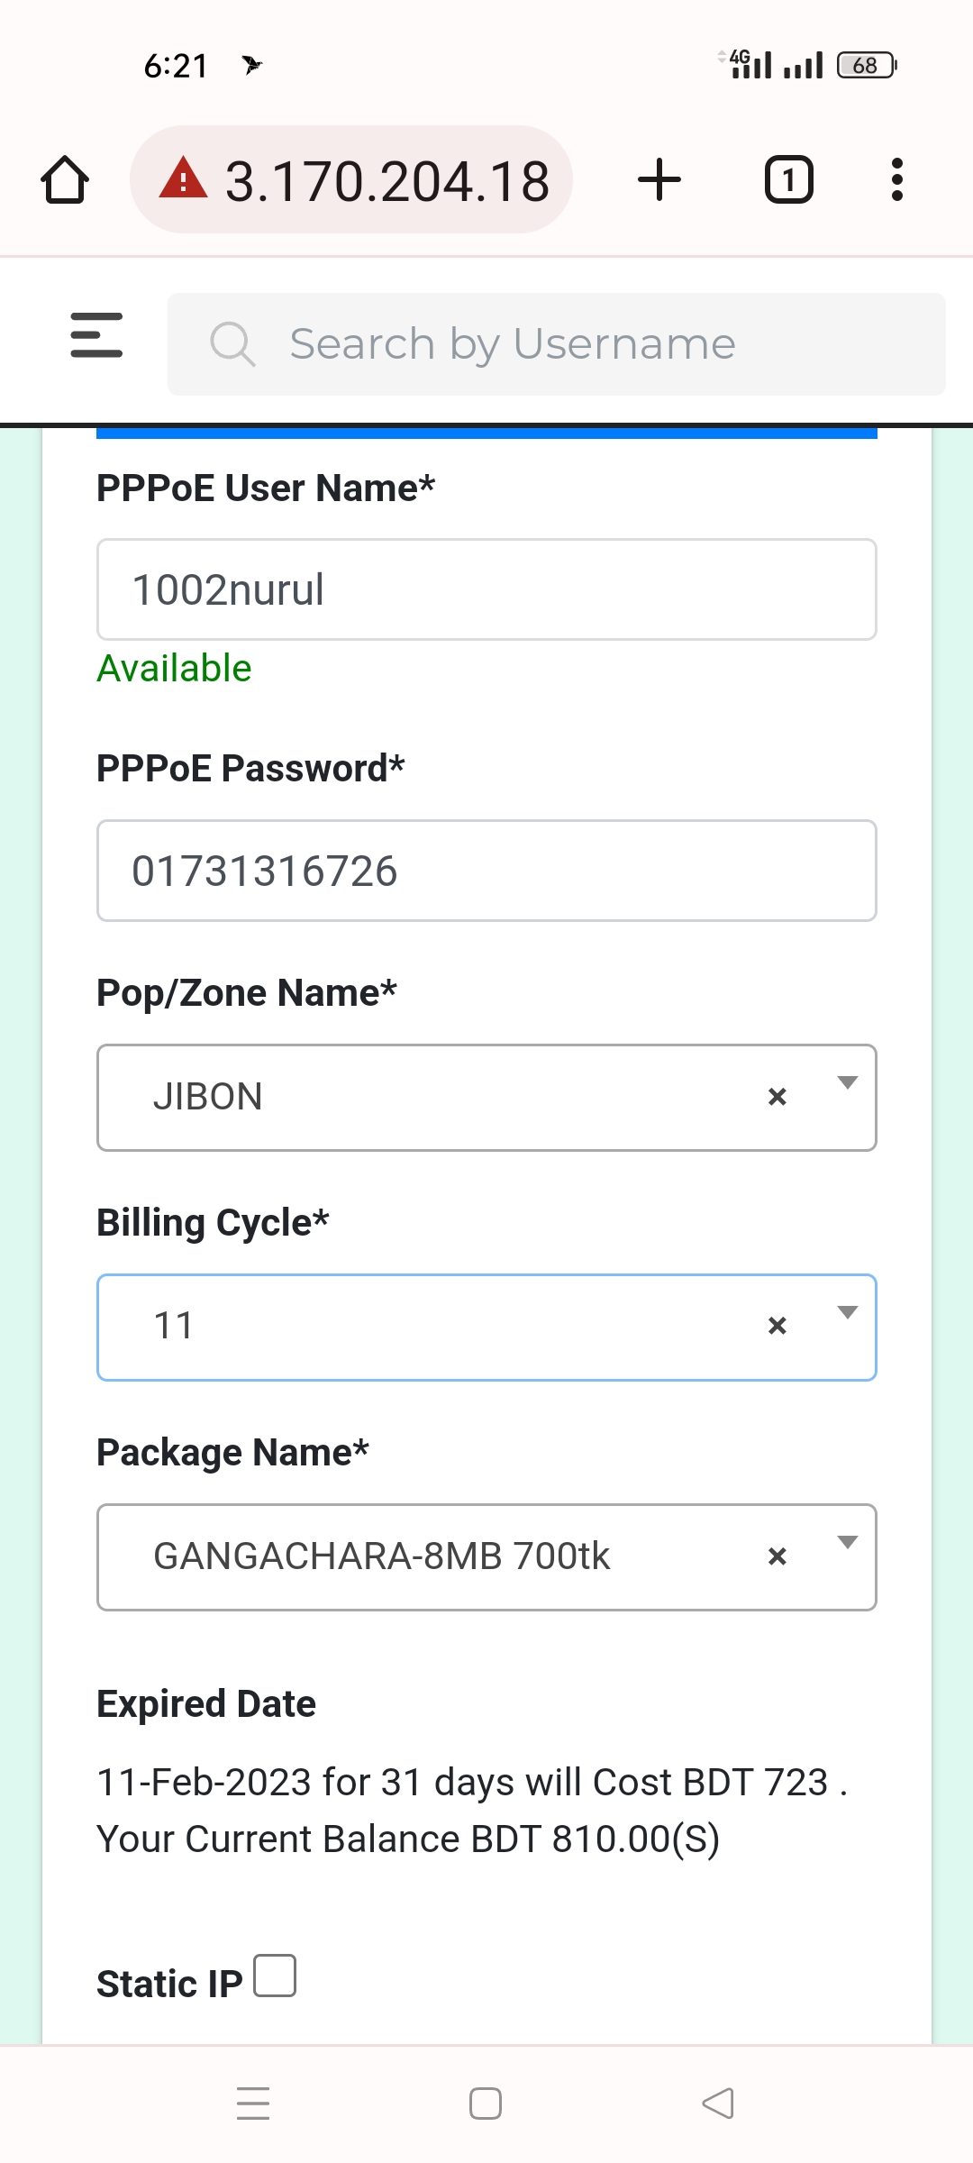The height and width of the screenshot is (2163, 973).
Task: Clear the JIBON zone selection
Action: point(777,1097)
